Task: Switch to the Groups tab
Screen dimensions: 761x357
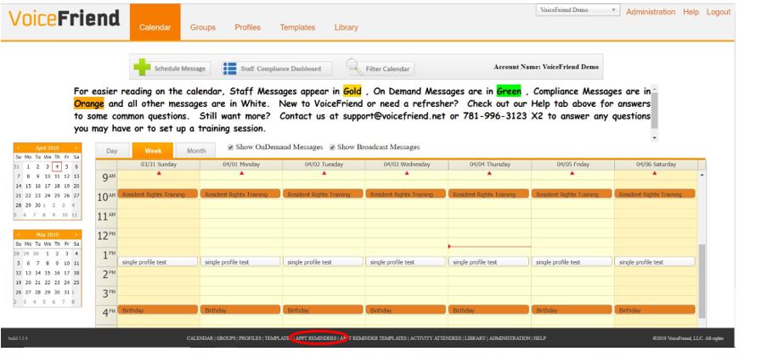Action: click(x=202, y=28)
